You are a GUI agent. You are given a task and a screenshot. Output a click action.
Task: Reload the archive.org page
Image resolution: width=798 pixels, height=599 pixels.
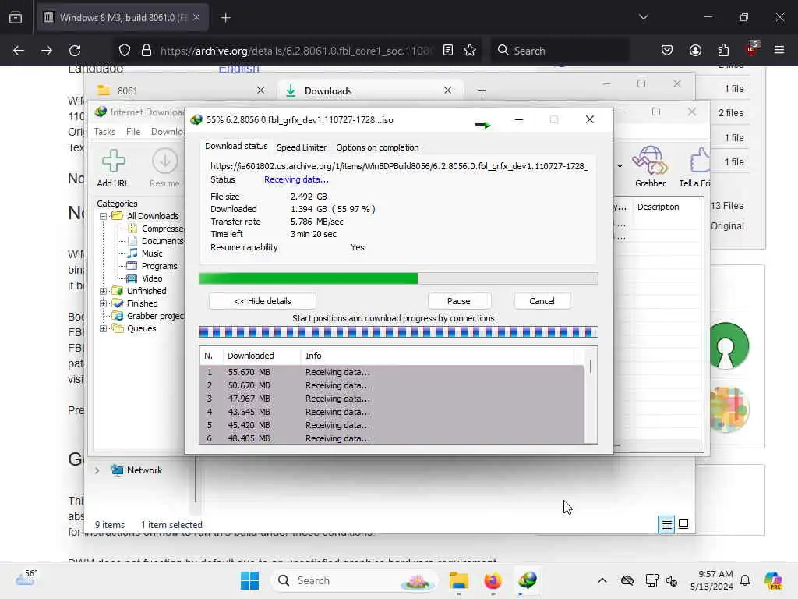tap(75, 51)
